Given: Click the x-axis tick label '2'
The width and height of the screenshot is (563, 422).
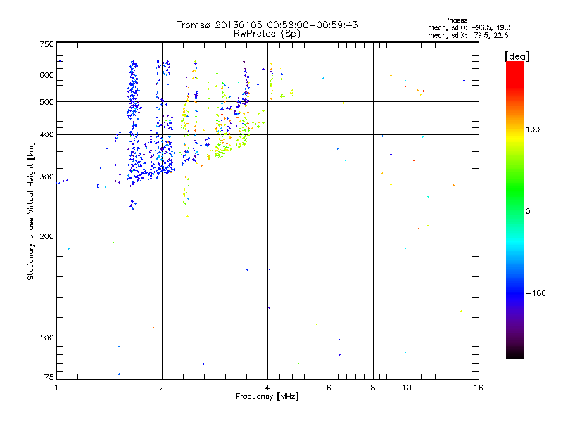Looking at the screenshot, I should coord(162,388).
